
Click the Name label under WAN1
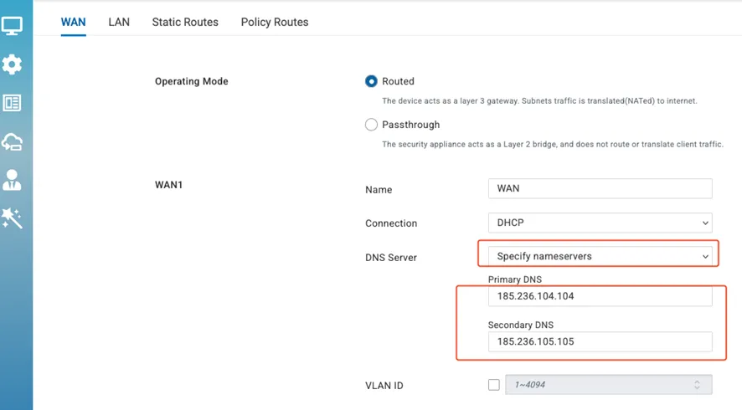point(379,190)
